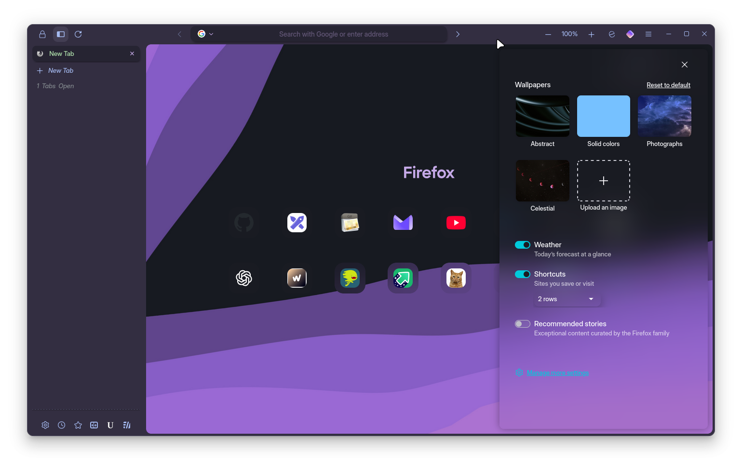The width and height of the screenshot is (742, 466).
Task: Turn off the Shortcuts toggle
Action: pos(523,274)
